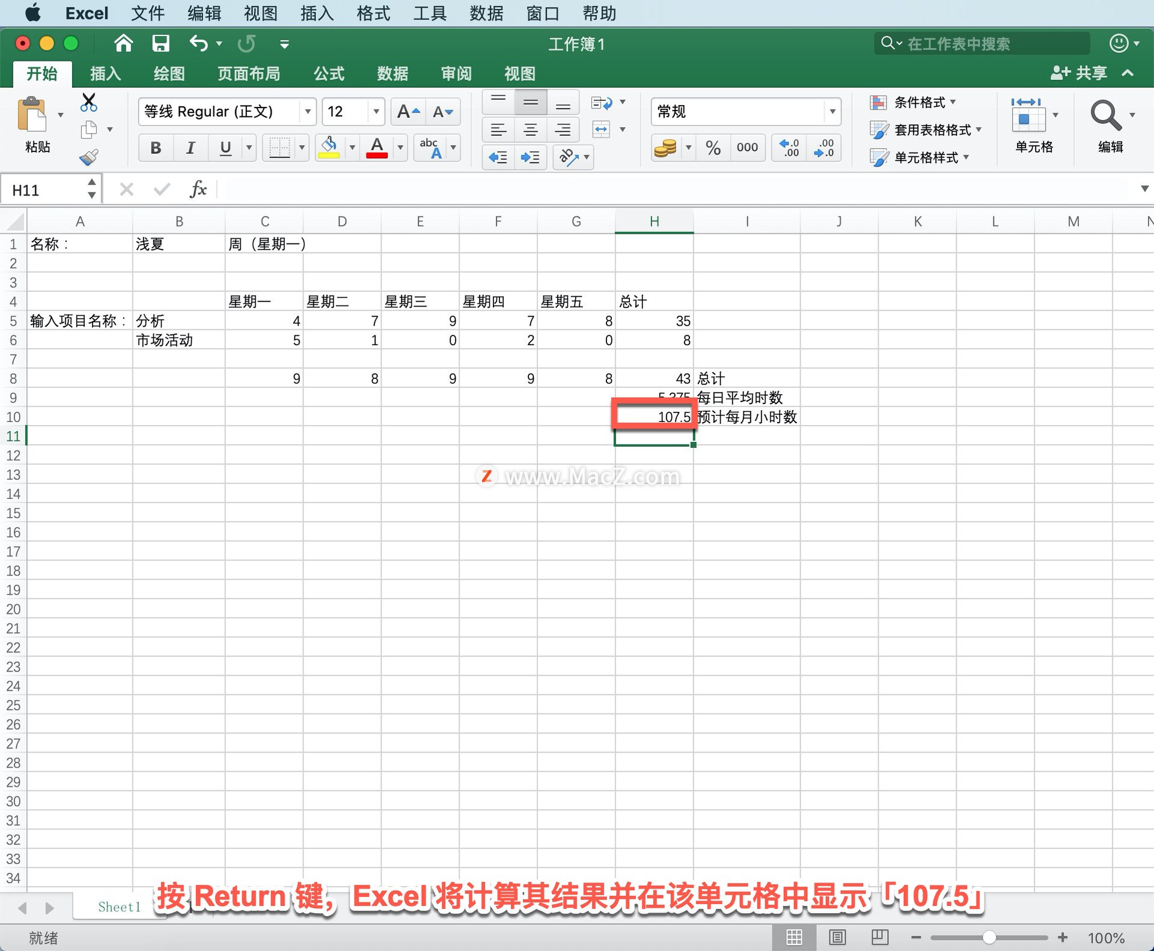Image resolution: width=1154 pixels, height=951 pixels.
Task: Zoom in with the plus button
Action: pos(1063,937)
